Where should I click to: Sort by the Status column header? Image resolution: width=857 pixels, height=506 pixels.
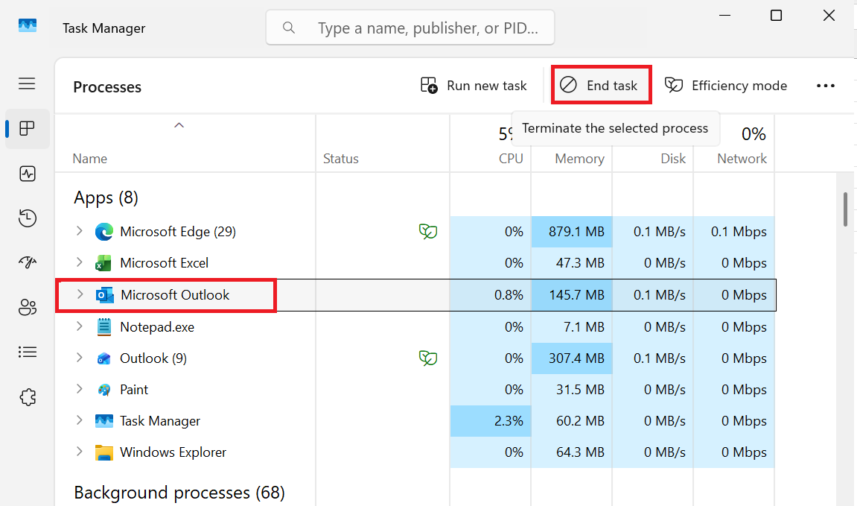point(340,159)
